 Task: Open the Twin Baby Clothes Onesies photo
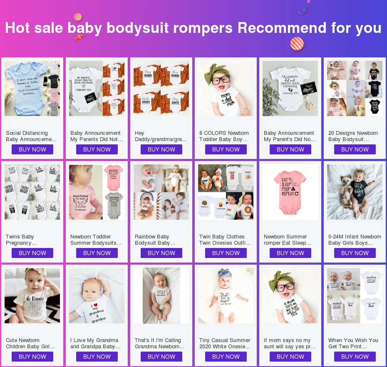[x=226, y=192]
